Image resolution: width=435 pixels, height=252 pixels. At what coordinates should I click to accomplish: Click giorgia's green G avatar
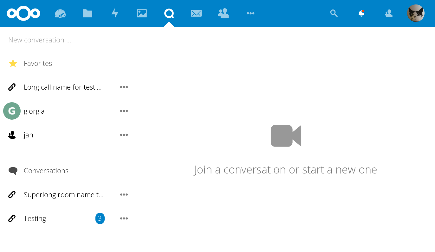coord(12,111)
